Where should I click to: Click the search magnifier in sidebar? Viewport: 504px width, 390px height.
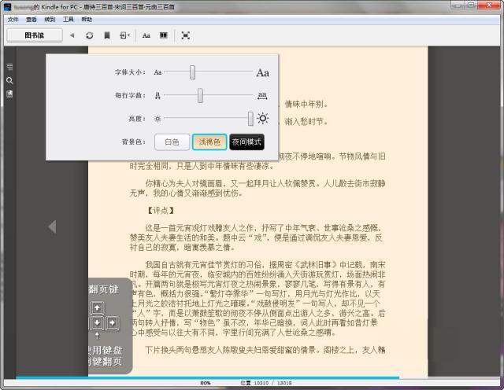(x=9, y=80)
